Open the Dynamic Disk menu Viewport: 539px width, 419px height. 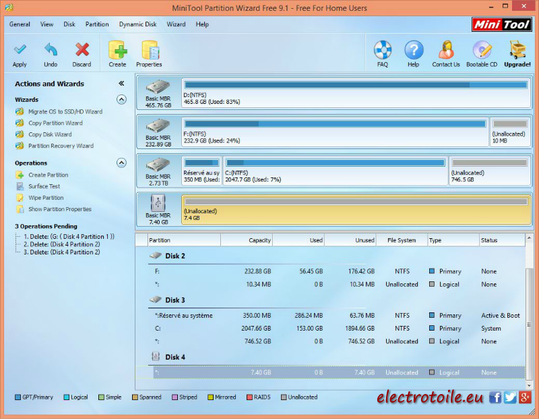pyautogui.click(x=137, y=24)
